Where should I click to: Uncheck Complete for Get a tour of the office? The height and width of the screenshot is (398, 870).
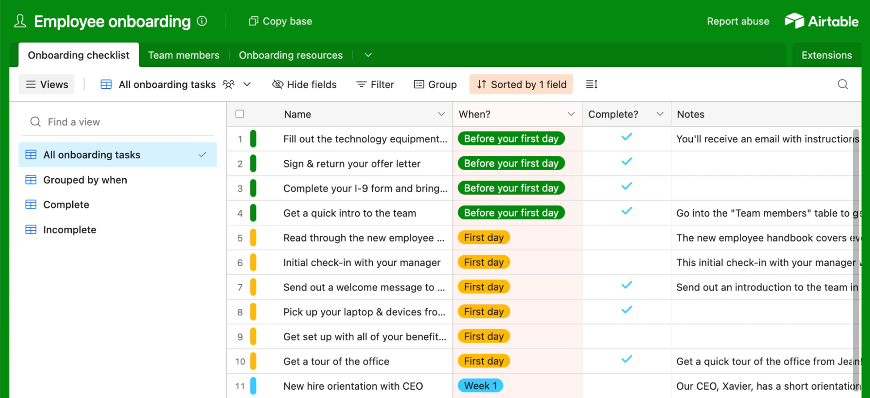point(627,360)
